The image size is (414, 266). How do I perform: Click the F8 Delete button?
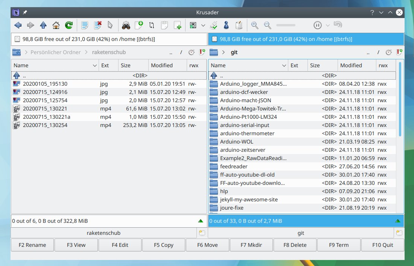pos(295,245)
